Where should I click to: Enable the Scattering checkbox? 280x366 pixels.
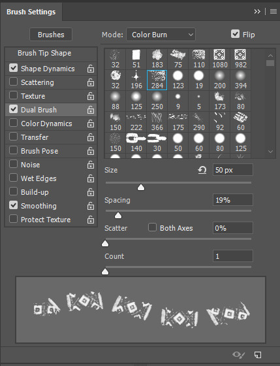[13, 82]
